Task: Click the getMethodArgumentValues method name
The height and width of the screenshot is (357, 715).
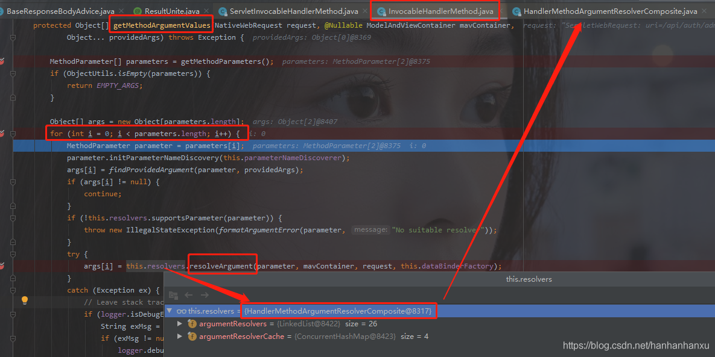Action: pos(162,25)
